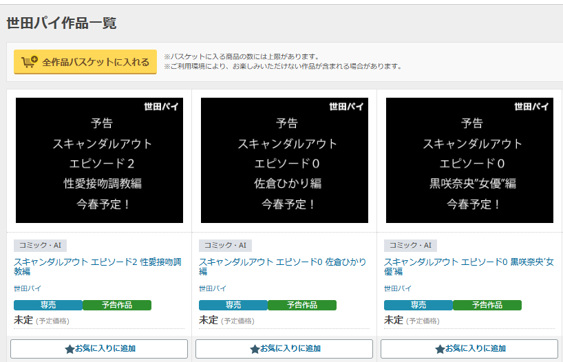This screenshot has width=563, height=362.
Task: Open thumbnail for エピソード2 性愛接吻調教編
Action: click(x=100, y=160)
